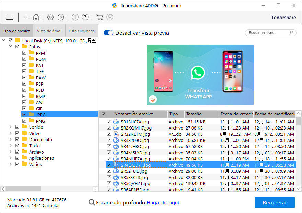Expand the Vídeo tree node
The width and height of the screenshot is (302, 213).
point(10,133)
